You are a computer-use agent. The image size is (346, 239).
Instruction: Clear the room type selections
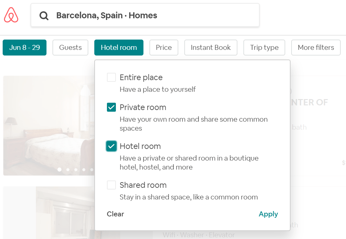(116, 214)
